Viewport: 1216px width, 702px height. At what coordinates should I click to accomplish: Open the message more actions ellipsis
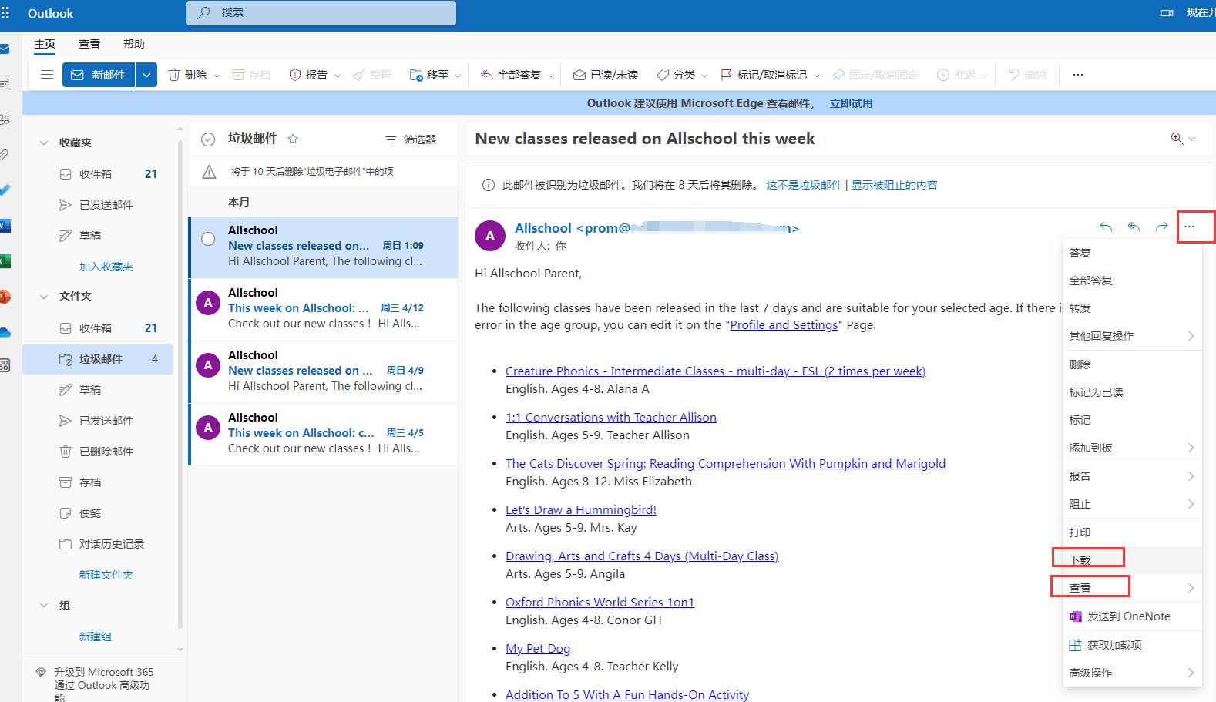[1190, 227]
